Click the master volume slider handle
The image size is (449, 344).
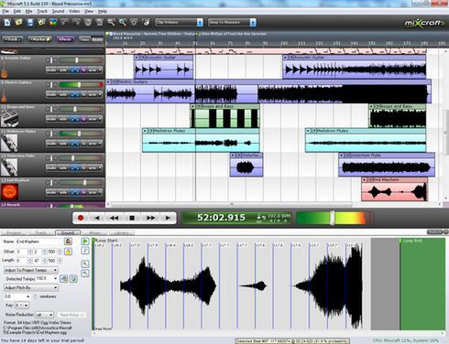[x=333, y=218]
